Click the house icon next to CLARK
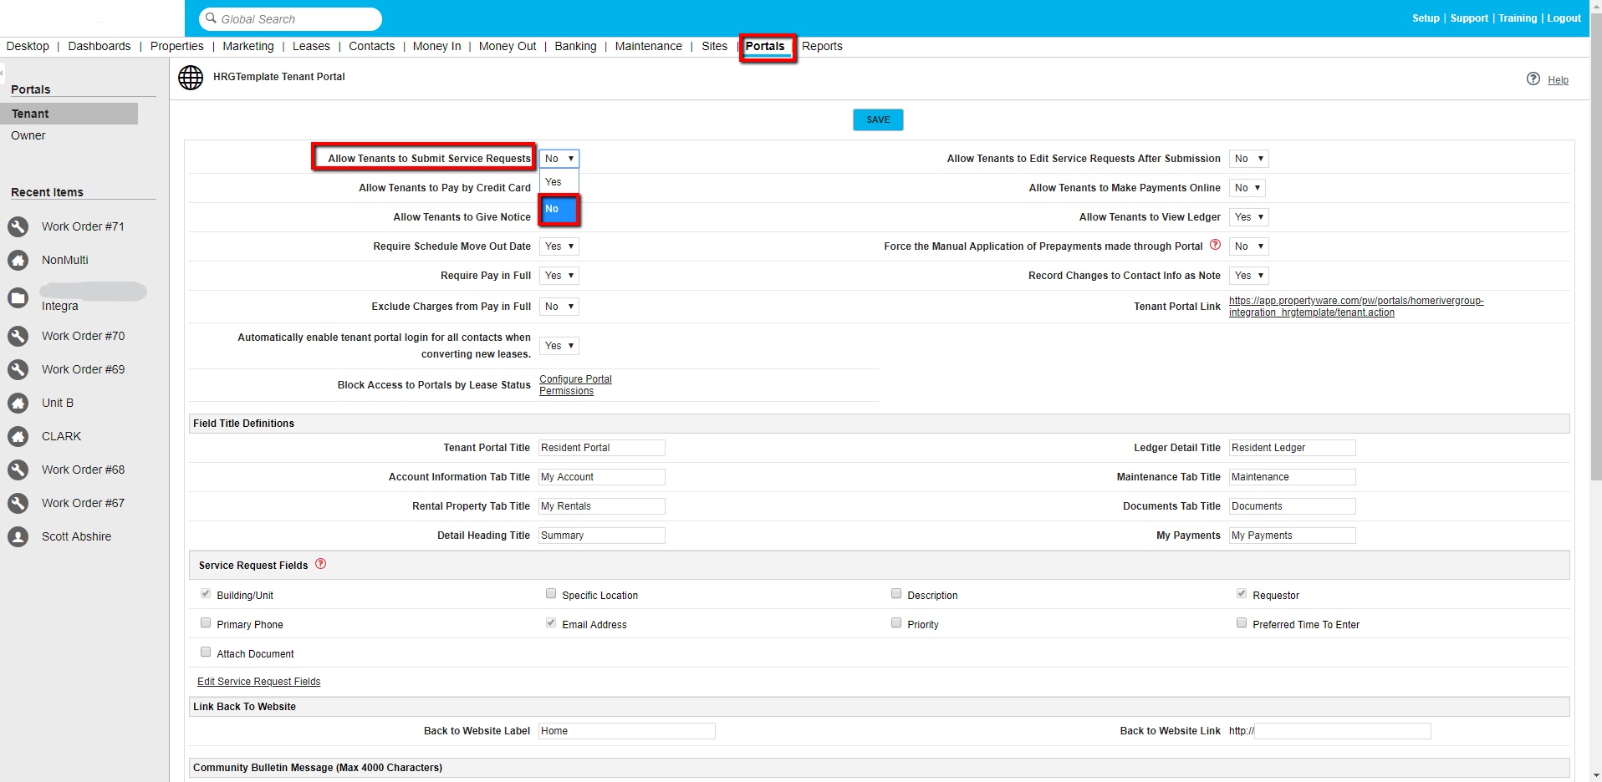The width and height of the screenshot is (1602, 782). click(x=18, y=436)
